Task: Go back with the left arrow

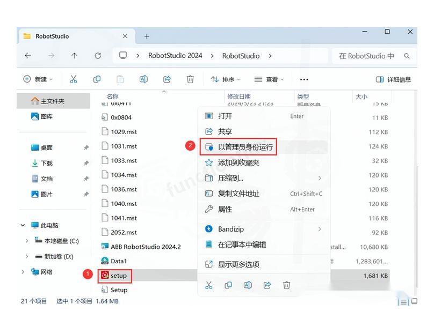Action: (x=28, y=56)
